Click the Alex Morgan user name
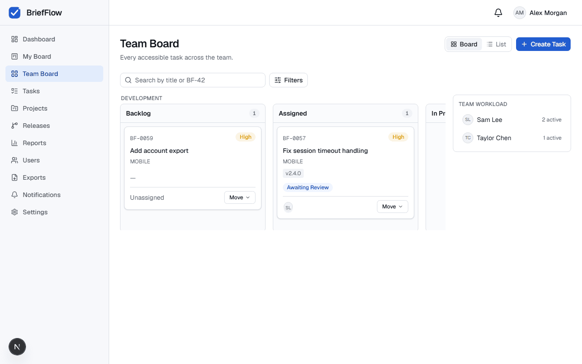582x364 pixels. click(x=548, y=13)
